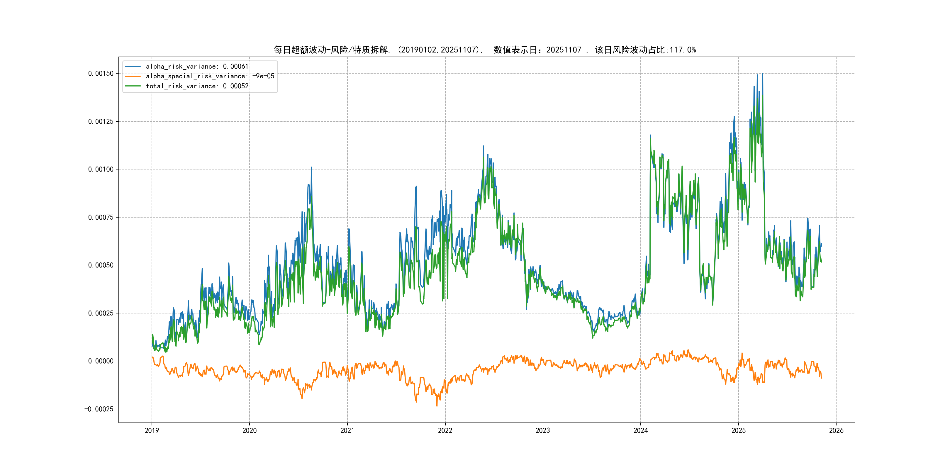
Task: Click the 0.00050 y-axis tick label
Action: 101,265
